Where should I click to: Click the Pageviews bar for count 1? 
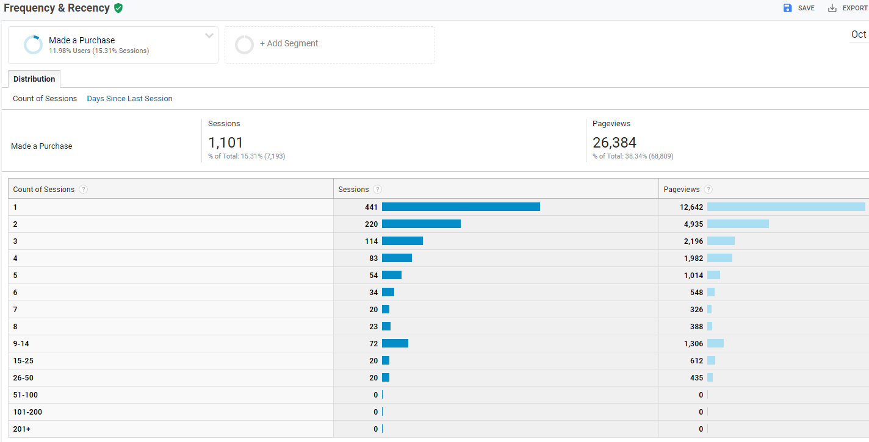coord(786,207)
